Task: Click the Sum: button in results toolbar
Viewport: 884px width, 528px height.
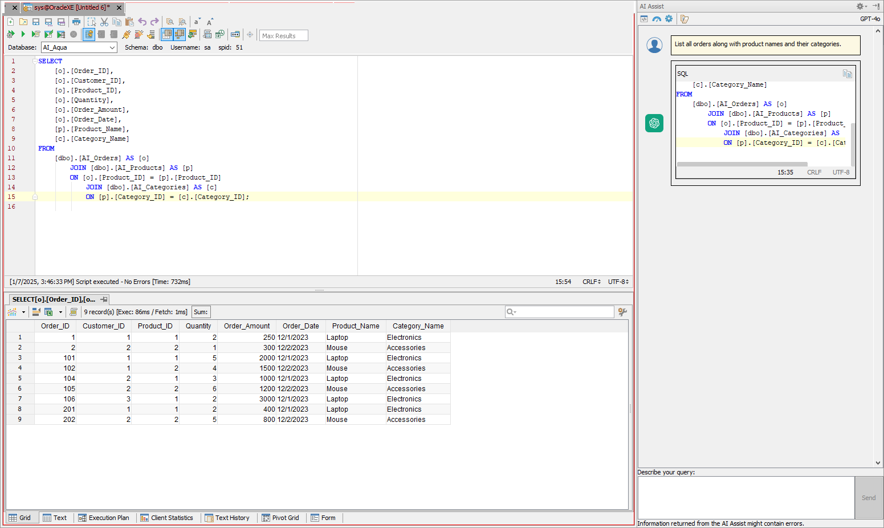Action: click(201, 312)
